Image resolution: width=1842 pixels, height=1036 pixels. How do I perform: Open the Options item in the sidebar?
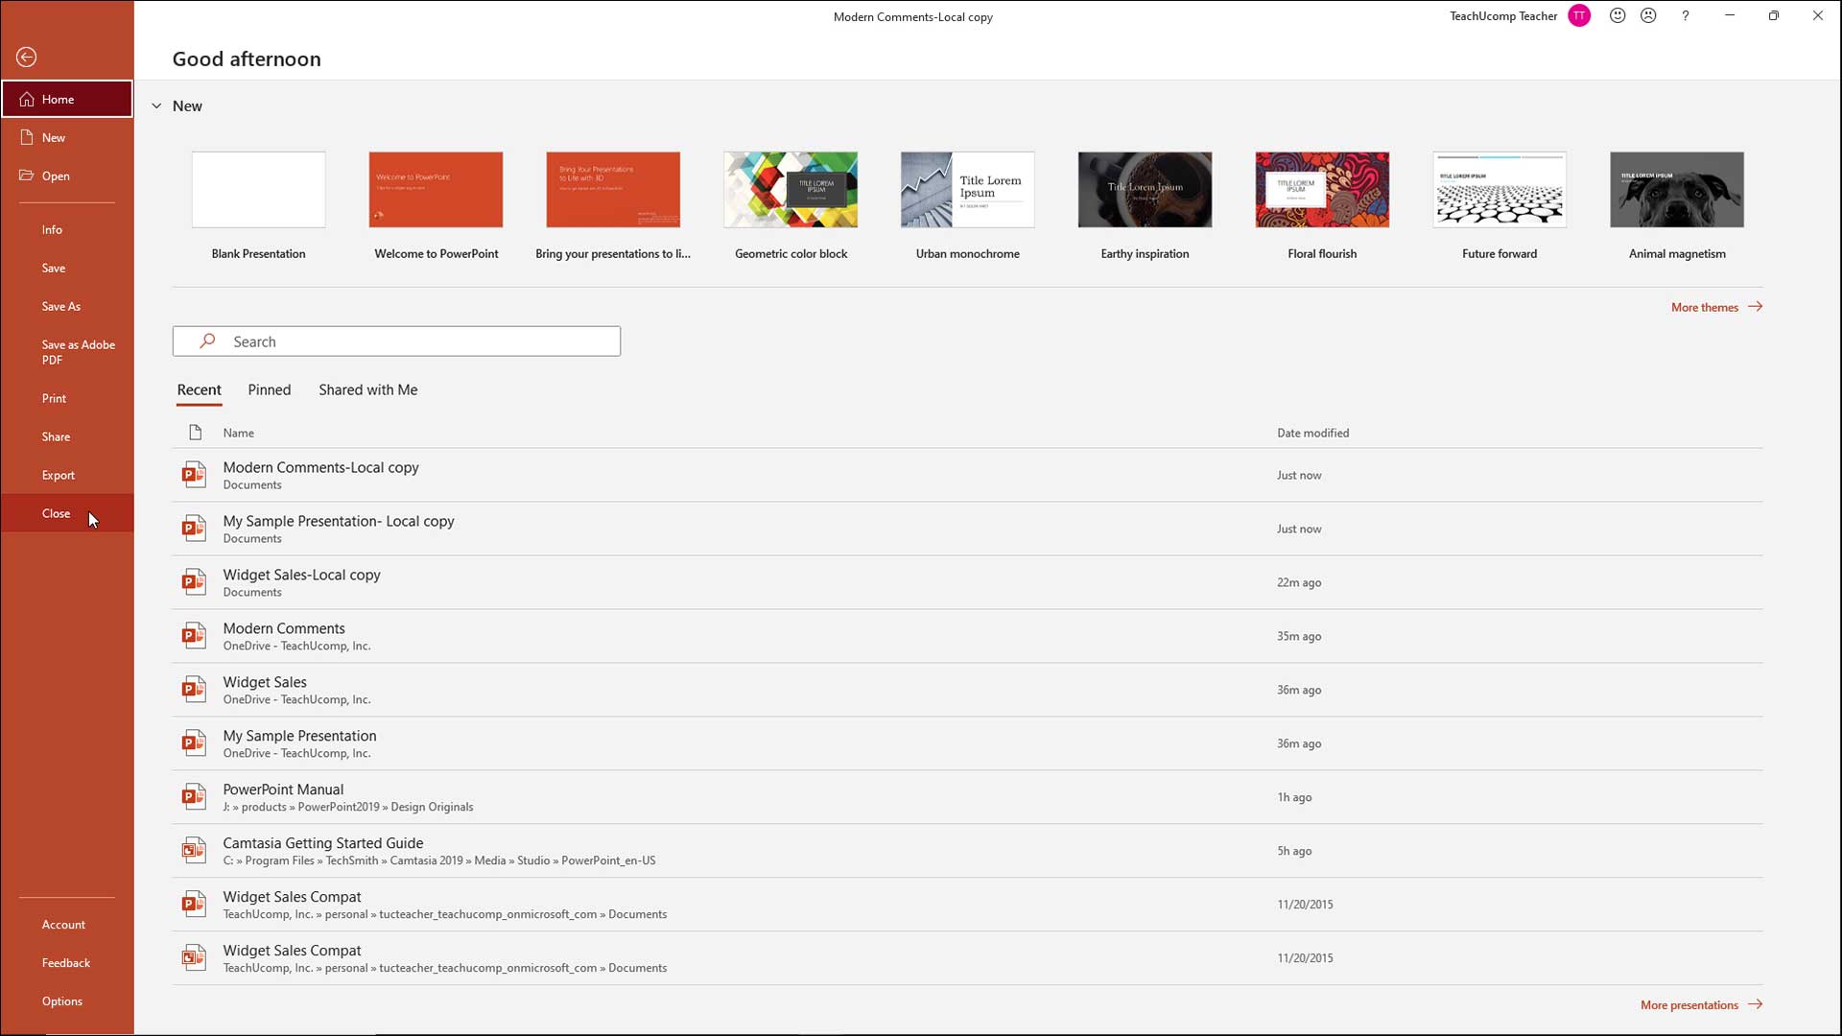(62, 1001)
